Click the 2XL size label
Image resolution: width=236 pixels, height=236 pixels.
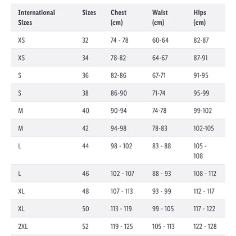[x=23, y=226]
